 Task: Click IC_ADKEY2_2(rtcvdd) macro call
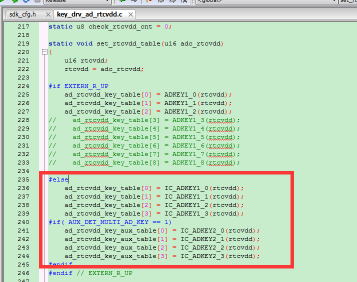coord(220,247)
